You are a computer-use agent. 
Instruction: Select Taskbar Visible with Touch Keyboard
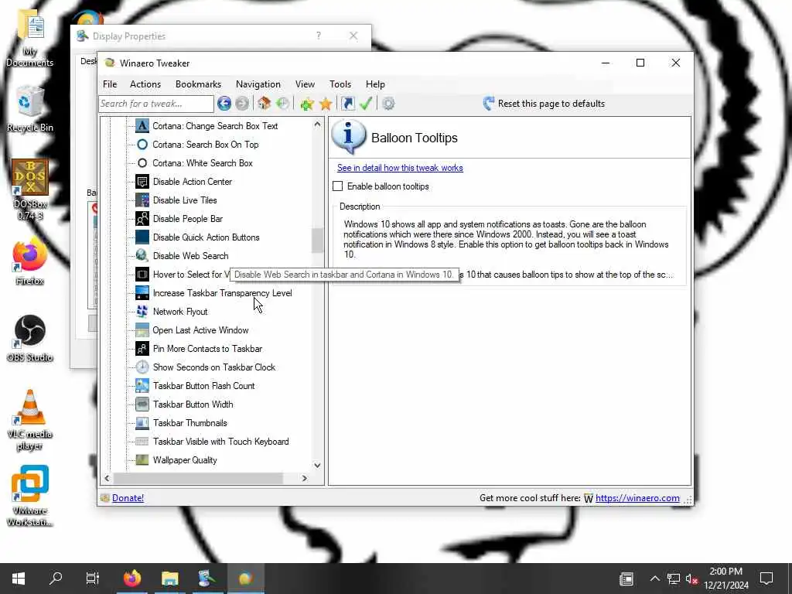pos(220,442)
